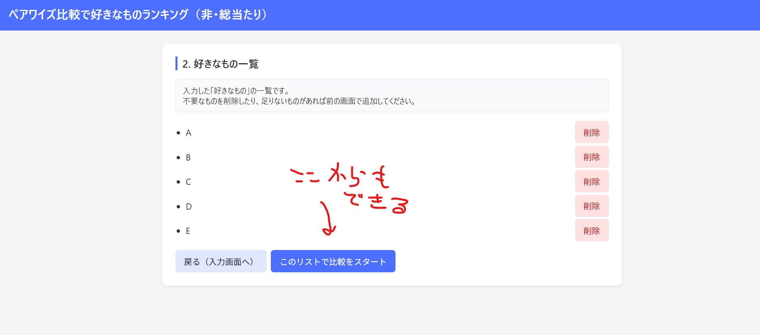Click the 不要なものを削除したり instruction line
Screen dimensions: 760x335
point(299,101)
